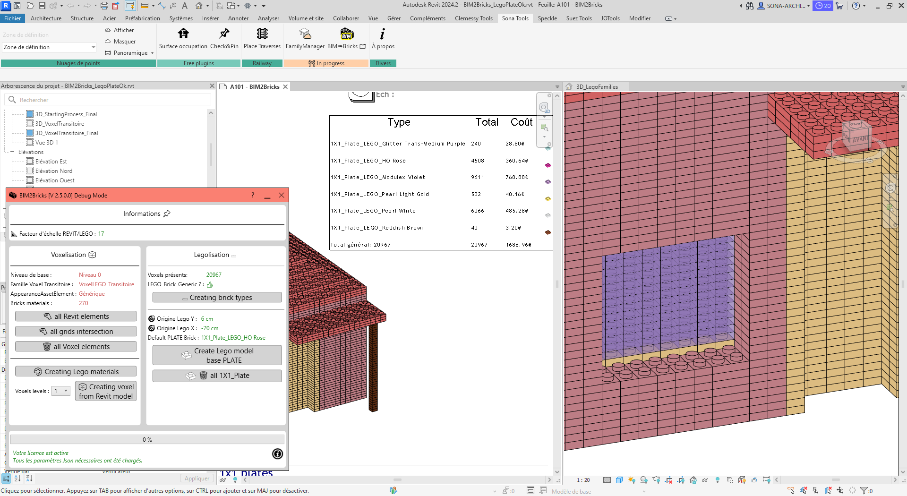907x496 pixels.
Task: Click the BIM2Bricks progress bar at 0 %
Action: 147,439
